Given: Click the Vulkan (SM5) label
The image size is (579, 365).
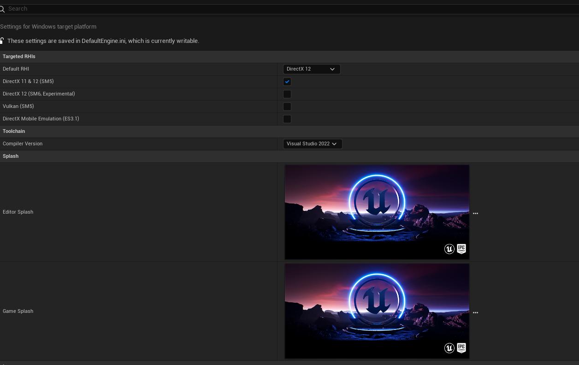Looking at the screenshot, I should (x=18, y=106).
